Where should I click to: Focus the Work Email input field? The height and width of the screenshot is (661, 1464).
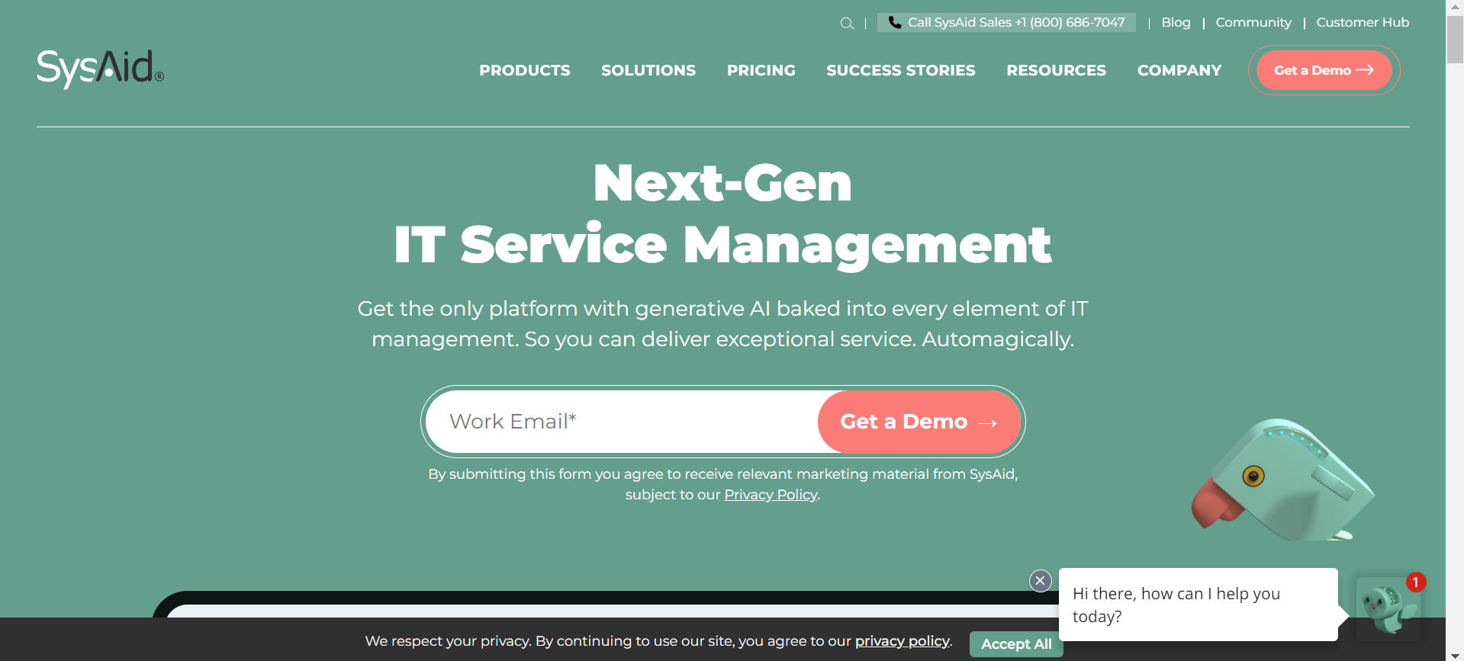tap(622, 422)
